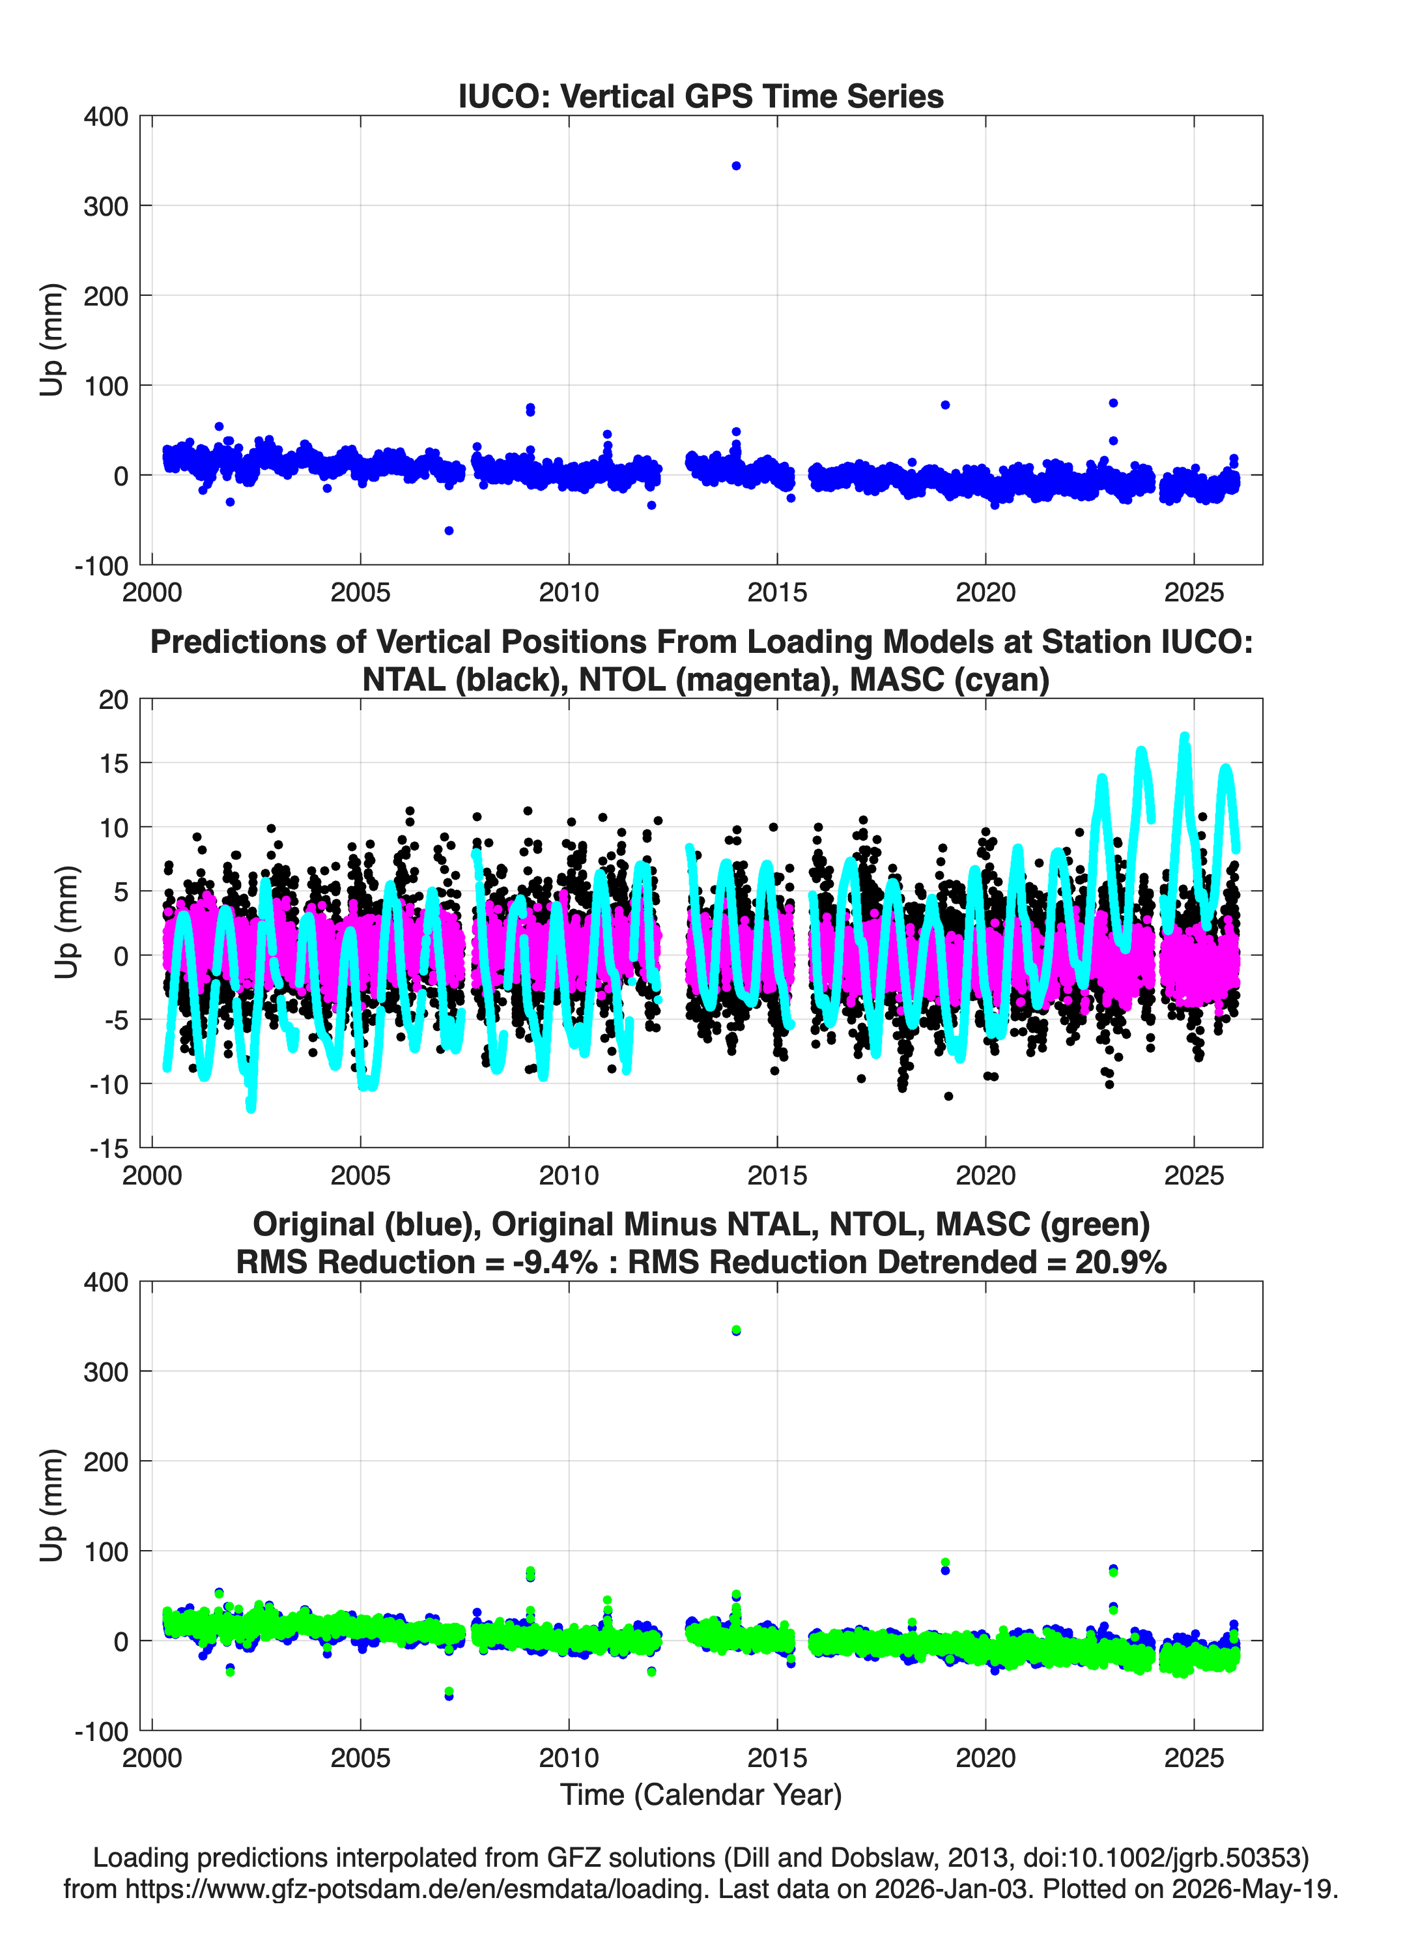Click the 400 y-axis label on top plot
Screen dimensions: 1403x1943
pyautogui.click(x=106, y=117)
